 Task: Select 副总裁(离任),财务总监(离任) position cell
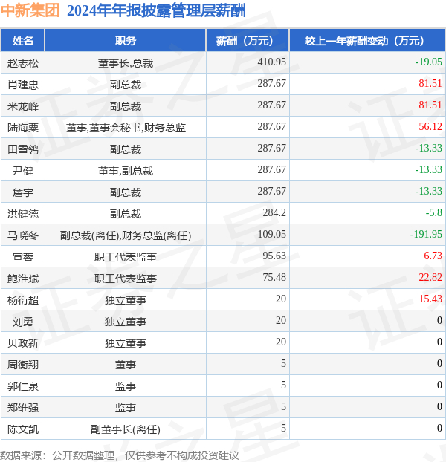[126, 235]
